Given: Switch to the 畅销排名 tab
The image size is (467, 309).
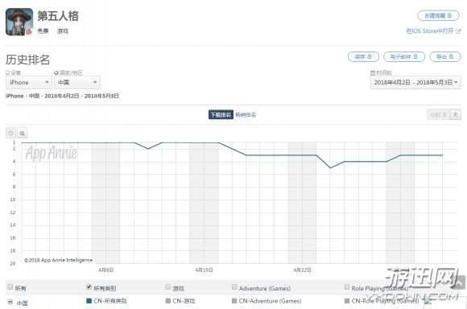Looking at the screenshot, I should pyautogui.click(x=246, y=115).
